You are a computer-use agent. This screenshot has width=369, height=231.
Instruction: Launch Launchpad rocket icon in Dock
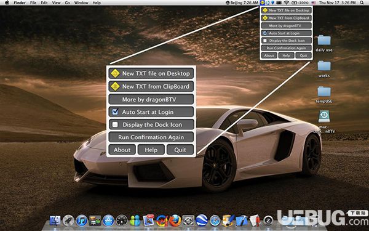[x=68, y=221]
